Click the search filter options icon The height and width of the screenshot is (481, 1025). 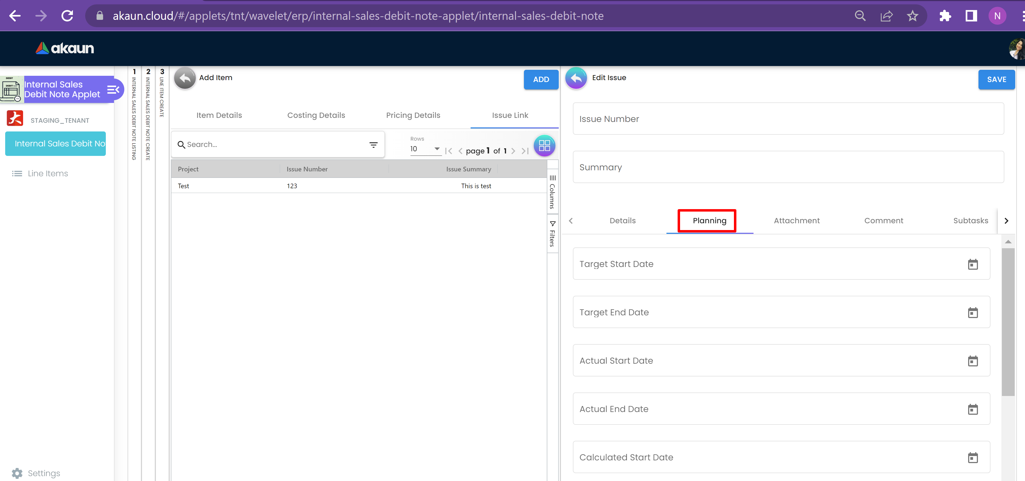click(x=373, y=145)
